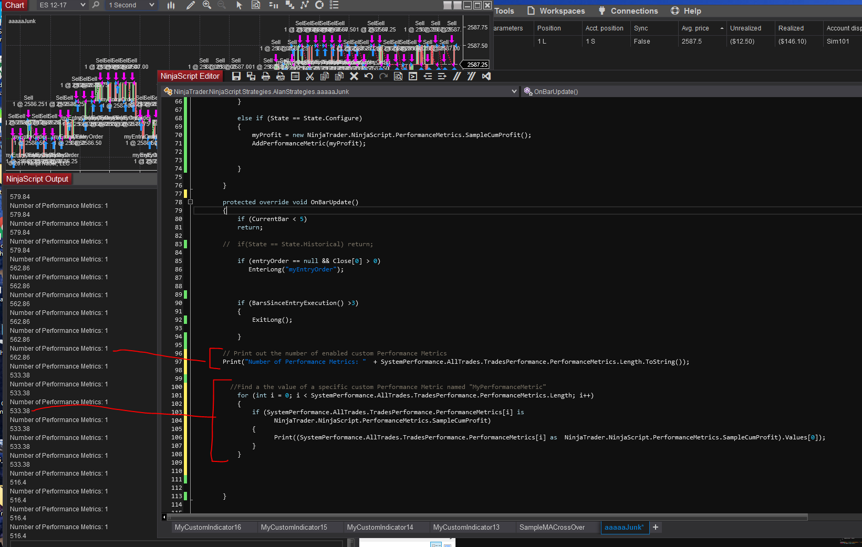Click the Sync column header
This screenshot has width=862, height=547.
pyautogui.click(x=654, y=28)
